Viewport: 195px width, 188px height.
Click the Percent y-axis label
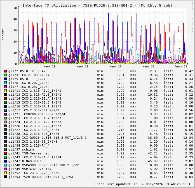tap(3, 36)
